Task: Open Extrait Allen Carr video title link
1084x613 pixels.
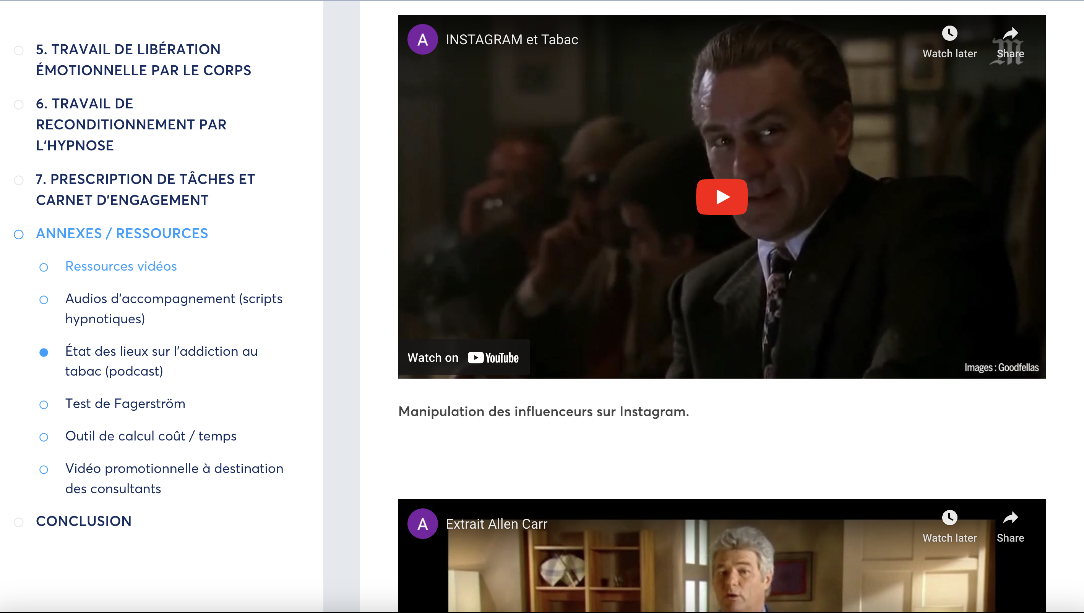Action: coord(496,524)
